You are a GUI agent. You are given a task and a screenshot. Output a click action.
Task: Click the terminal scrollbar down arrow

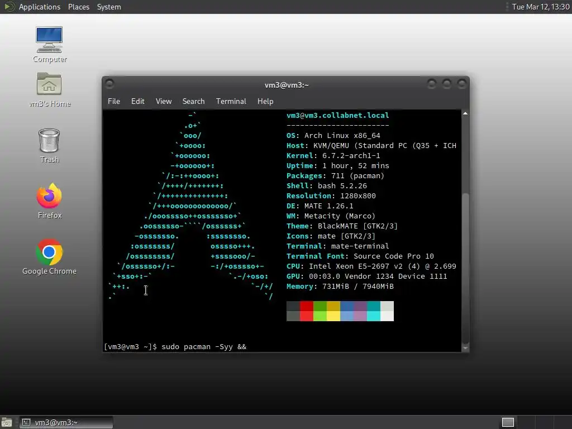click(x=465, y=348)
